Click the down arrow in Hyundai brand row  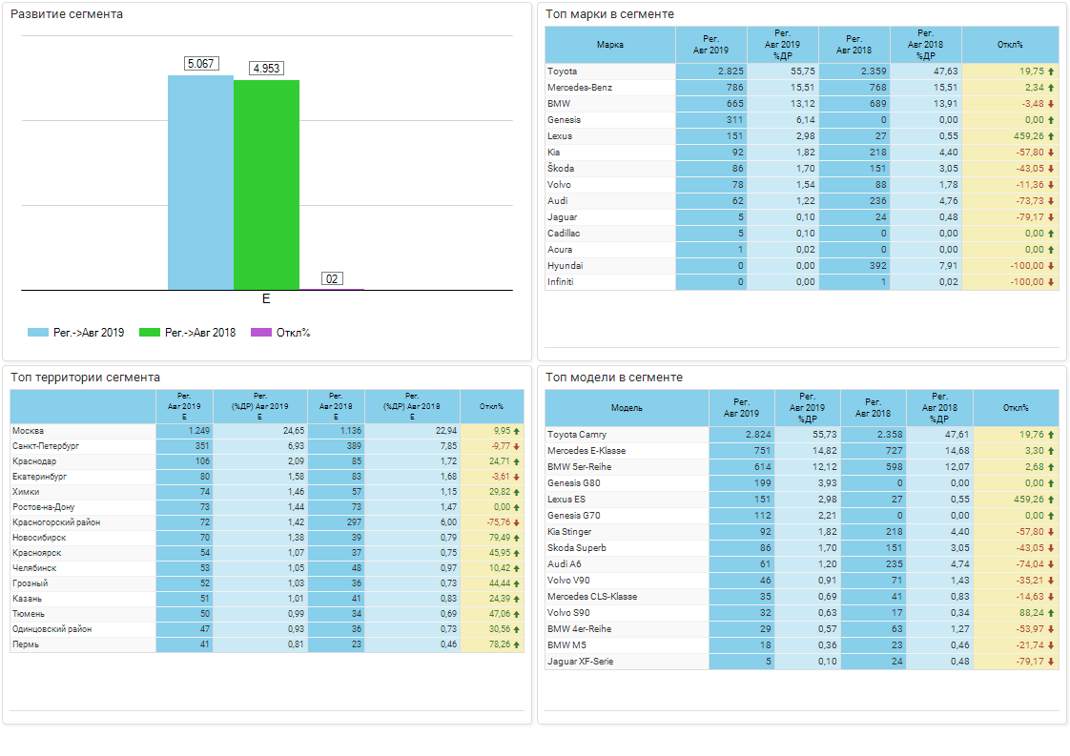pos(1051,266)
